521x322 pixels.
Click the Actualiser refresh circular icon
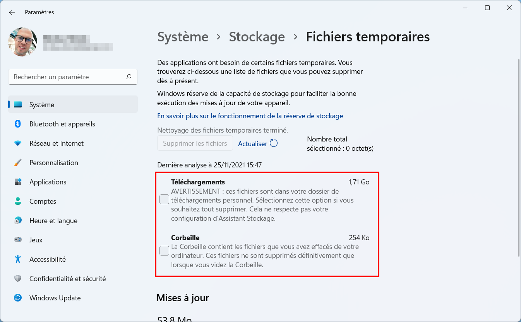274,143
